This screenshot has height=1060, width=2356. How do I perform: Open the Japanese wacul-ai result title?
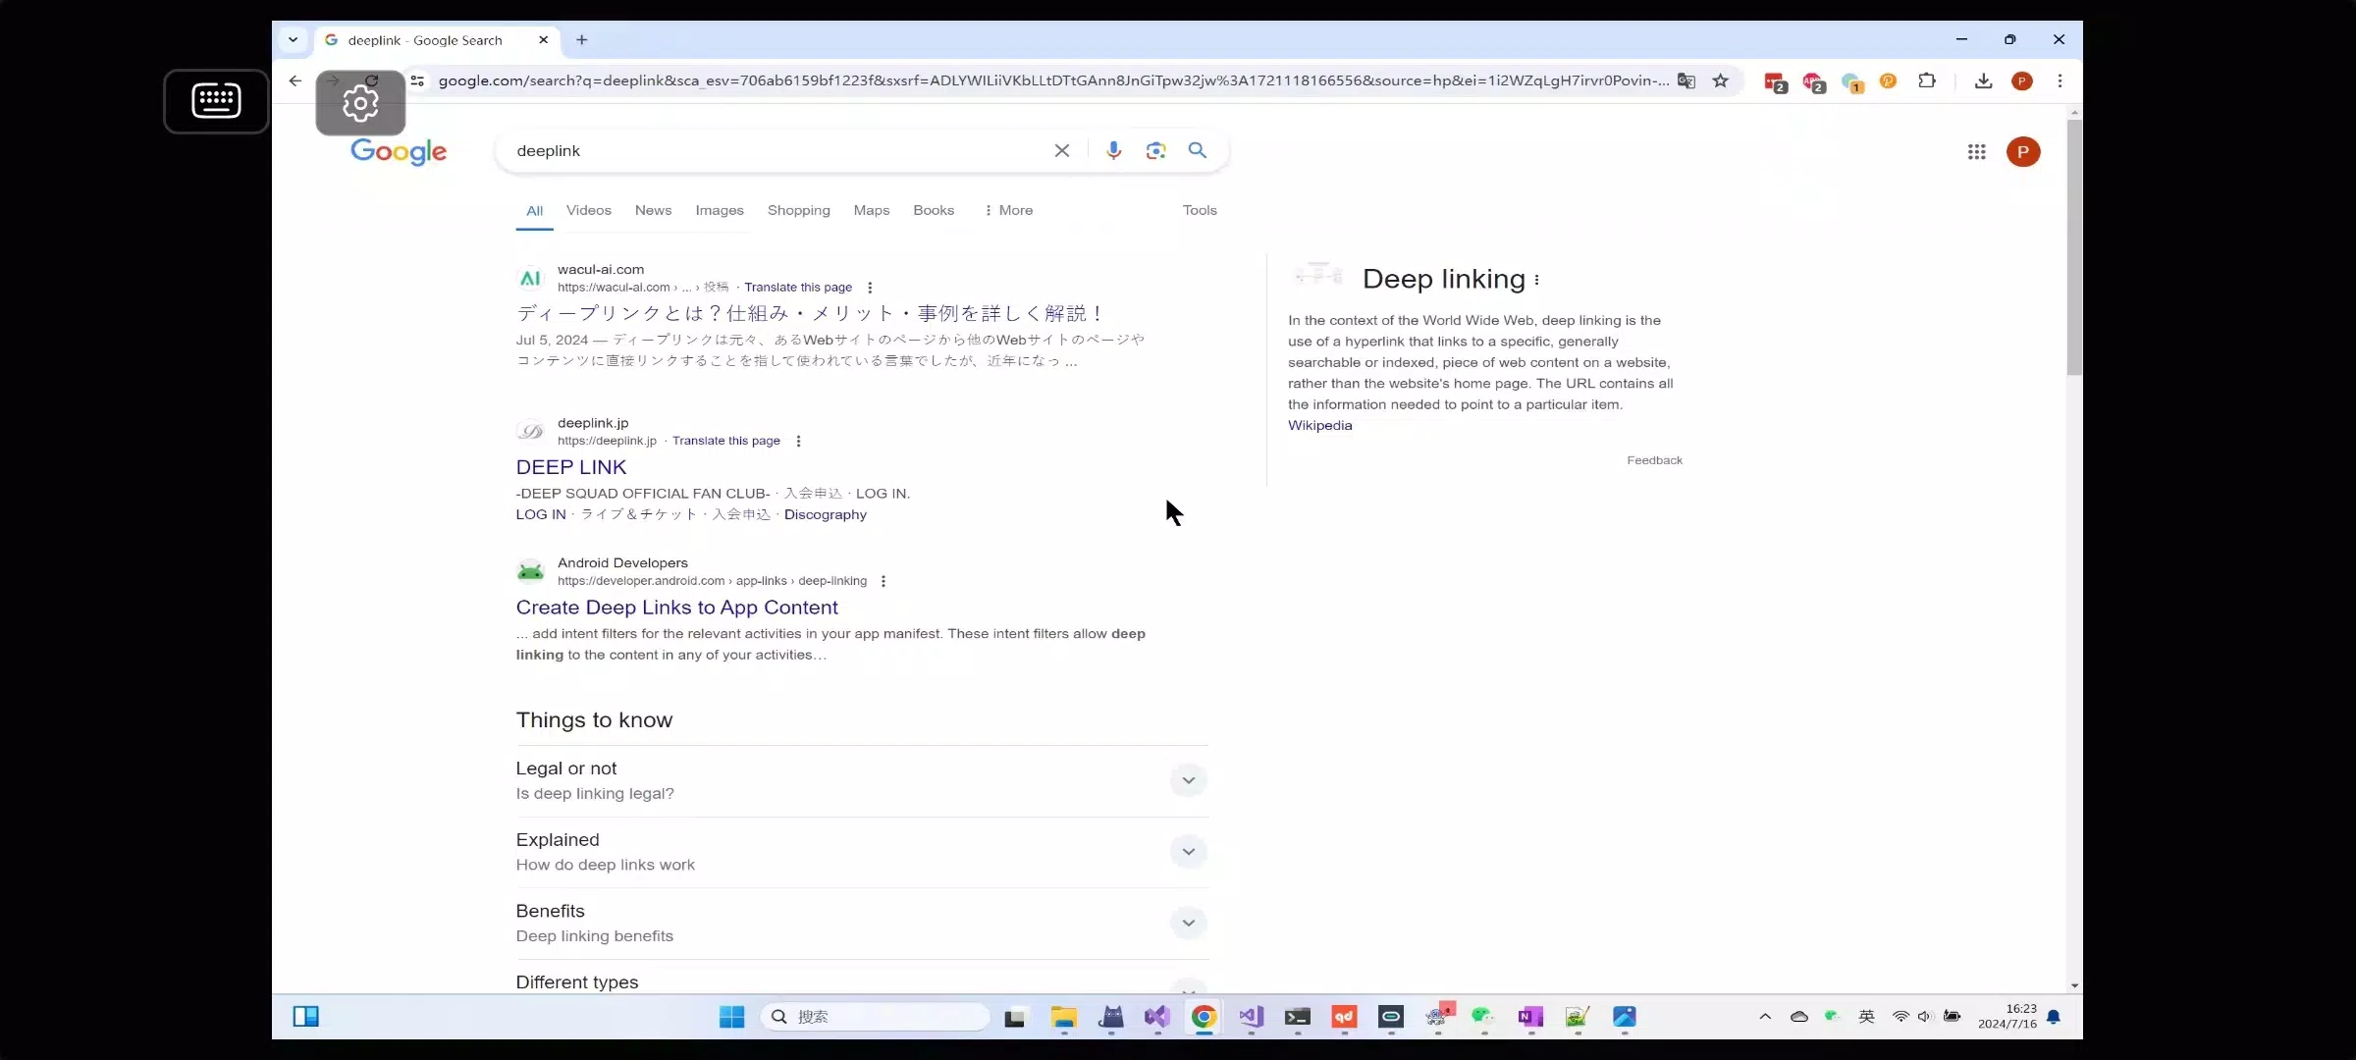(810, 314)
